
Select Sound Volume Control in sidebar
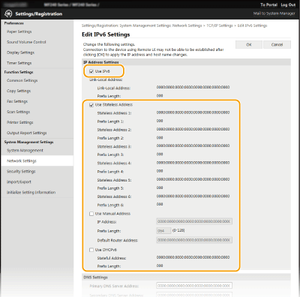pos(26,42)
